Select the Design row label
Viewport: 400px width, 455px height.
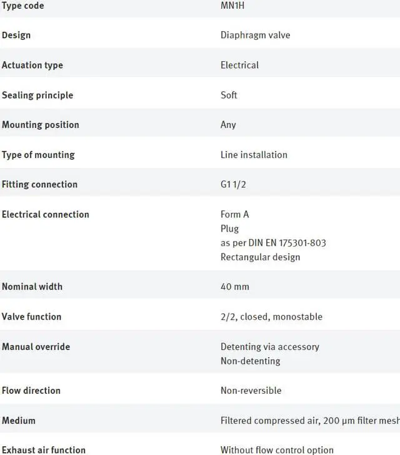coord(16,35)
